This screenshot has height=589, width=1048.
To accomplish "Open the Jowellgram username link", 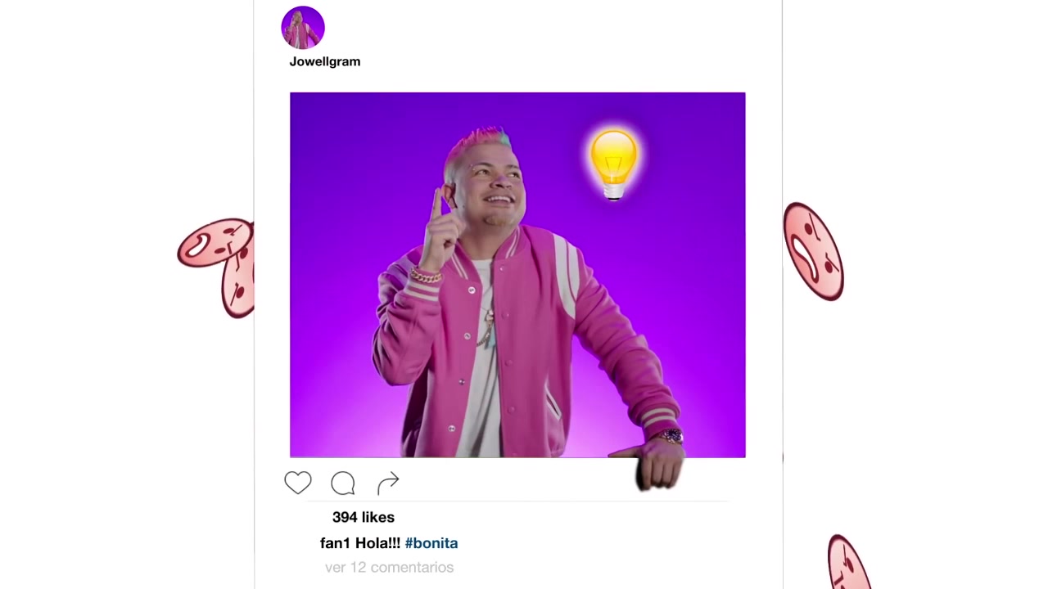I will [325, 61].
